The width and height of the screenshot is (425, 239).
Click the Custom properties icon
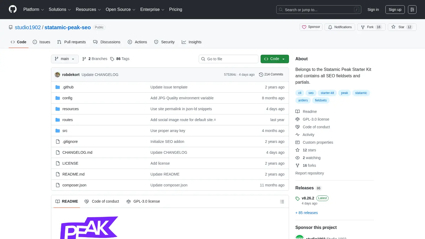297,142
